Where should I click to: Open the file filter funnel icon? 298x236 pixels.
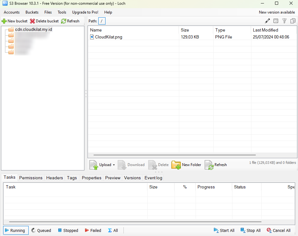tap(284, 21)
